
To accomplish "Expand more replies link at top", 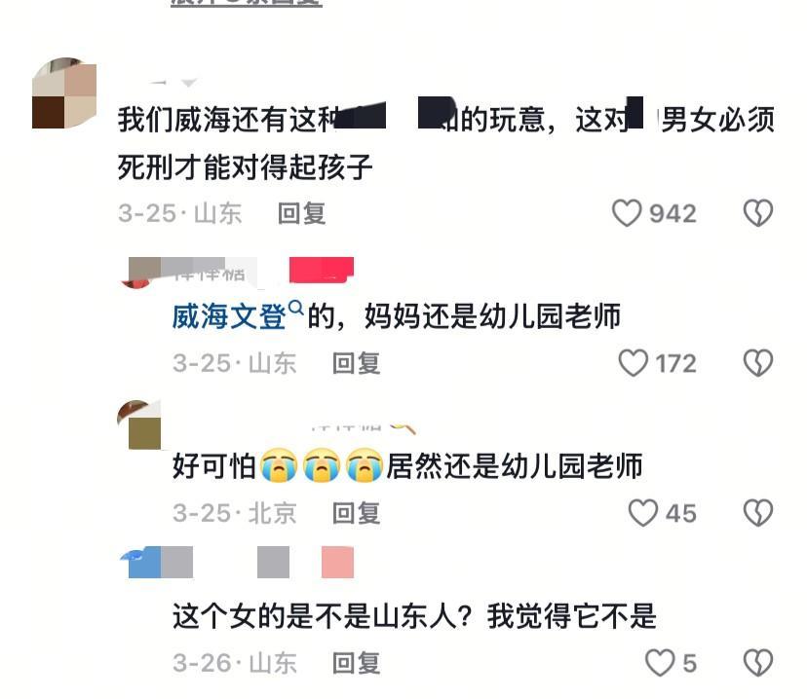I will click(x=247, y=3).
